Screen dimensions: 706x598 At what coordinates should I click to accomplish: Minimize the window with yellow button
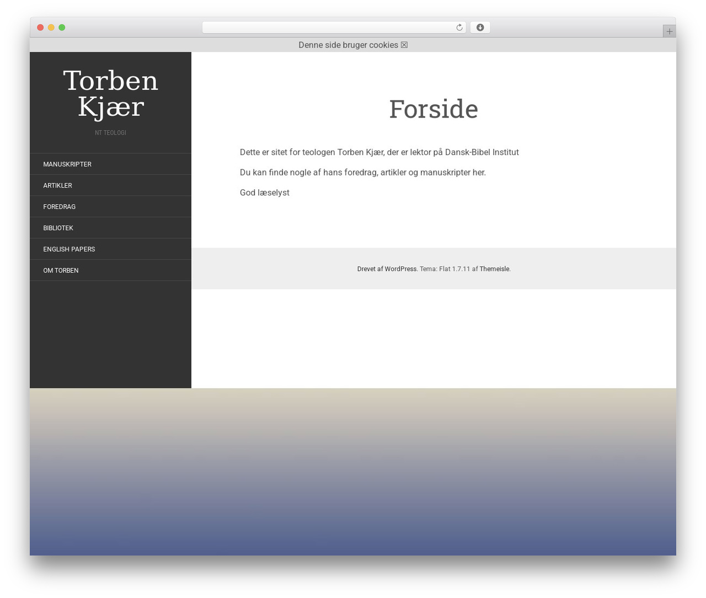(x=51, y=28)
